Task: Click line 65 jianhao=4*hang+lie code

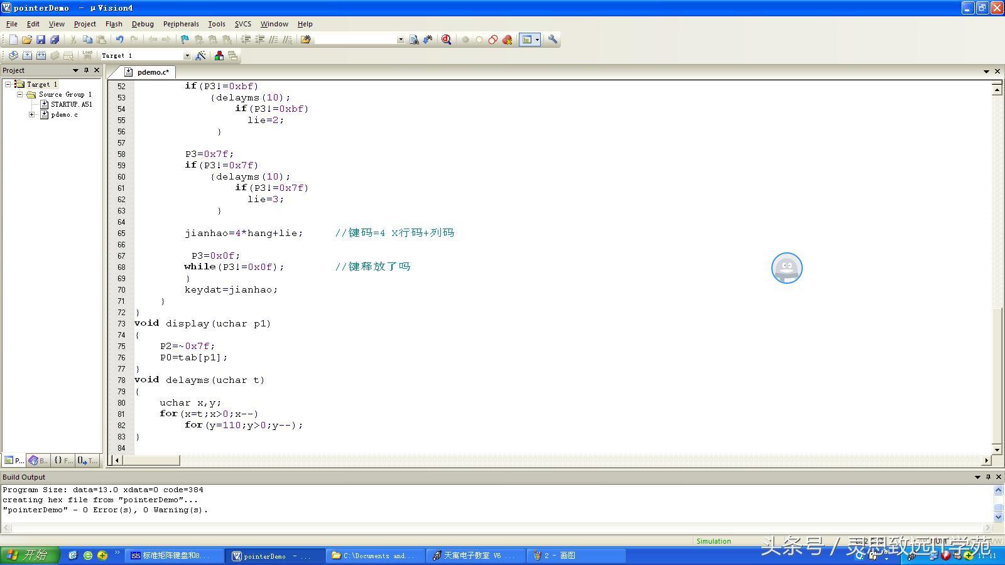Action: 244,233
